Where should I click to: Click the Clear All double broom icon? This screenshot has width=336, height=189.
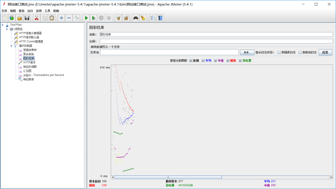click(126, 18)
